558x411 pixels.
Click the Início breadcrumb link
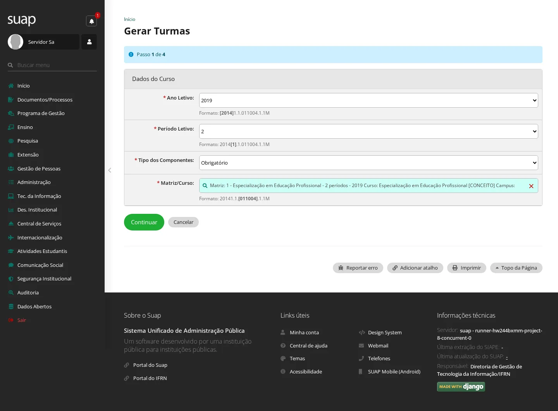pyautogui.click(x=129, y=19)
